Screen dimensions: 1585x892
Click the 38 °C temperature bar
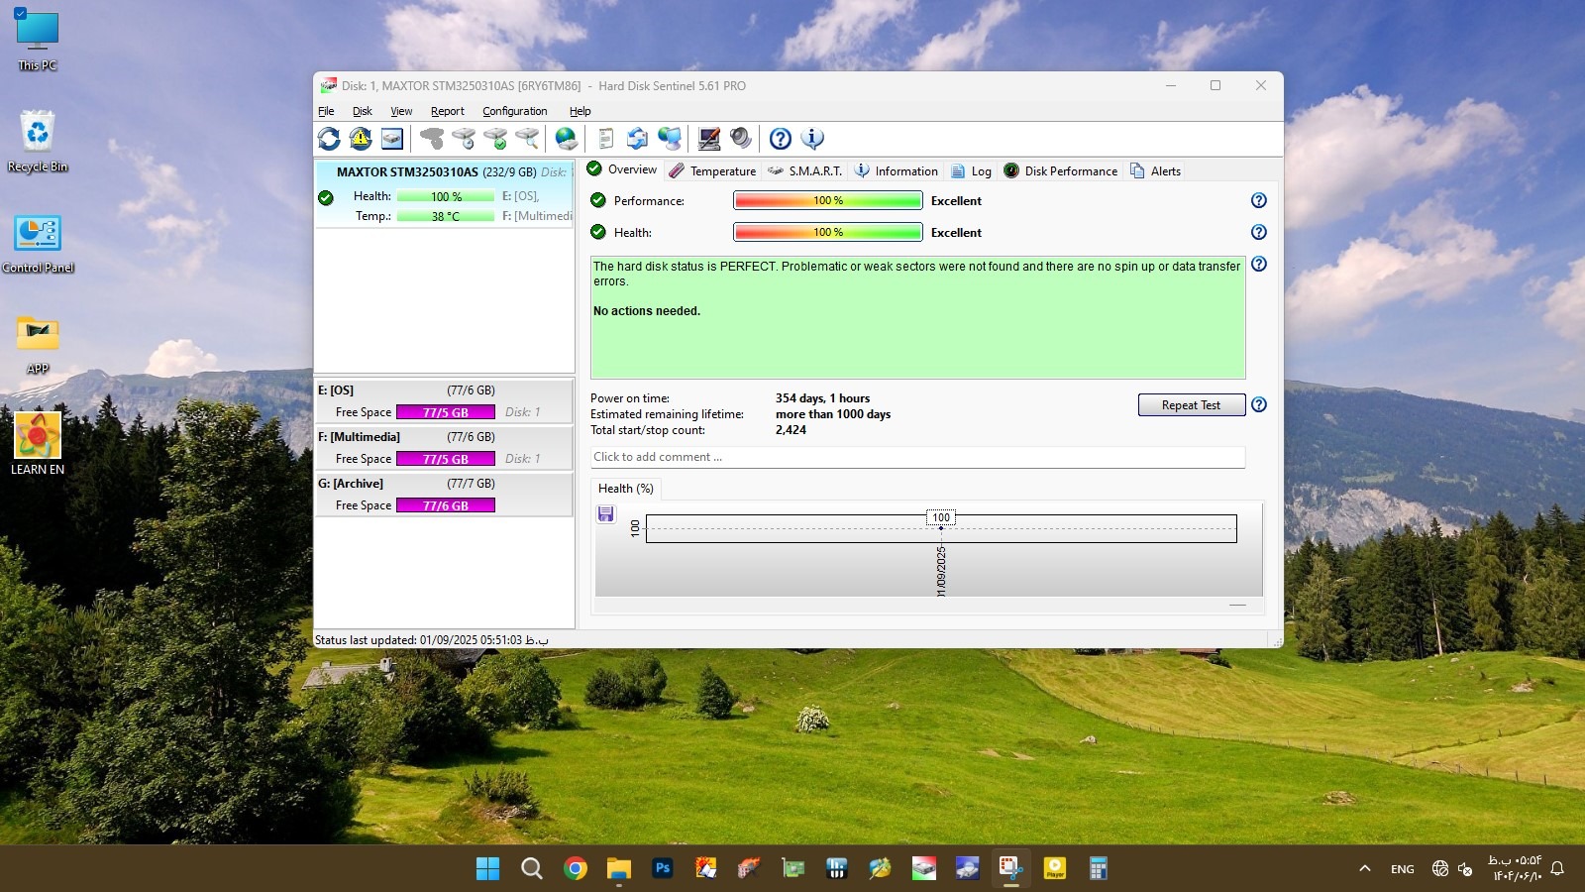pos(446,216)
